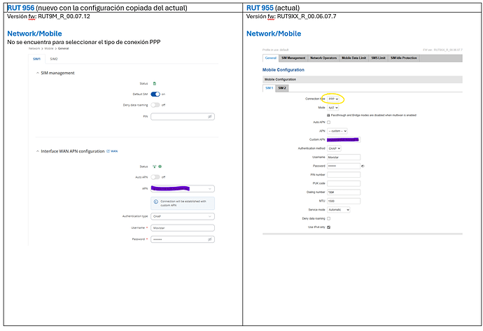This screenshot has height=331, width=483.
Task: Open the SIM Idle Protection tab
Action: pyautogui.click(x=404, y=58)
